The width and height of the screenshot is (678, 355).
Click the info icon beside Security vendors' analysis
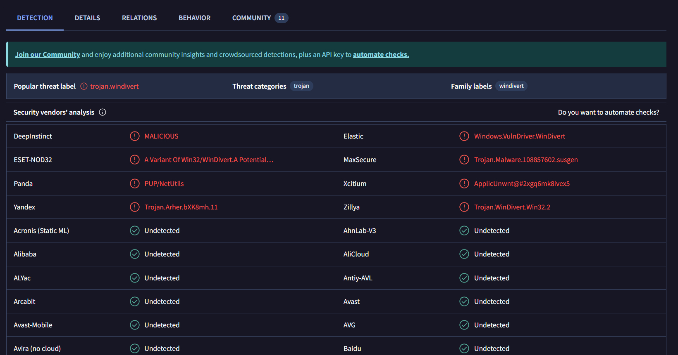point(103,112)
